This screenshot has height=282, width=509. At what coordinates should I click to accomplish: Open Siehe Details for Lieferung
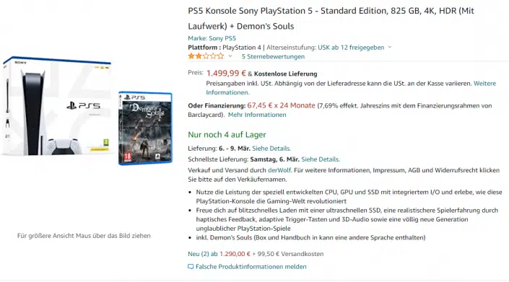[271, 149]
